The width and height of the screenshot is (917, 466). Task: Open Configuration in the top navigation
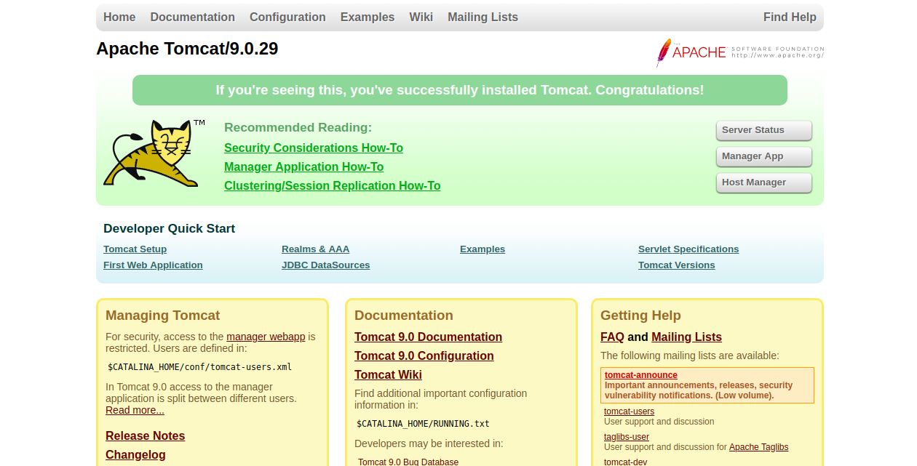pos(287,17)
